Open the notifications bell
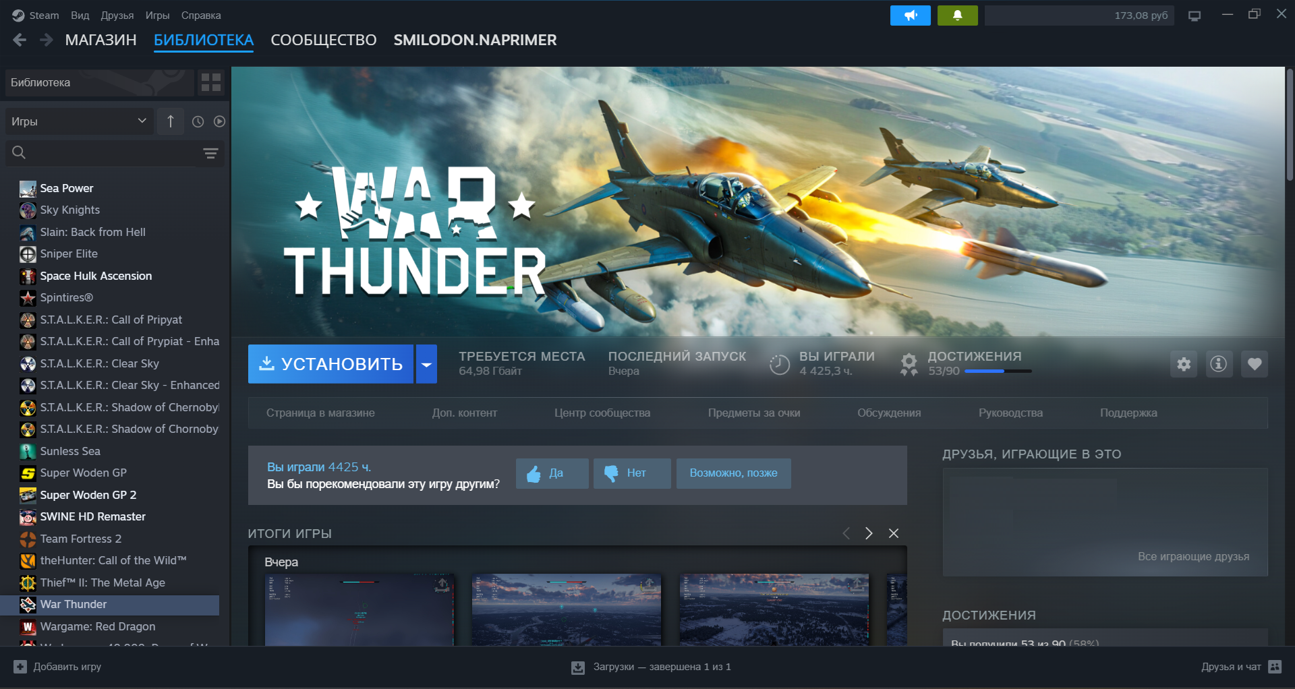The width and height of the screenshot is (1295, 689). [957, 16]
